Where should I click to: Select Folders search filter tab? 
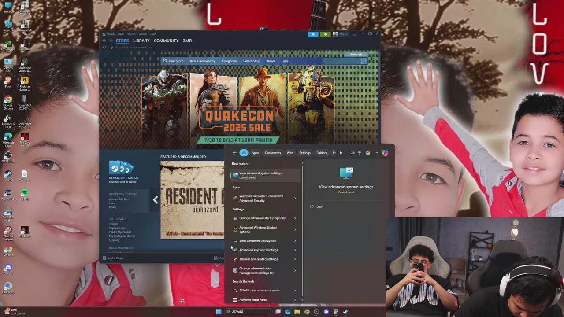click(322, 153)
